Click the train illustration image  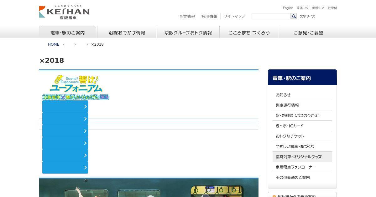(x=149, y=188)
